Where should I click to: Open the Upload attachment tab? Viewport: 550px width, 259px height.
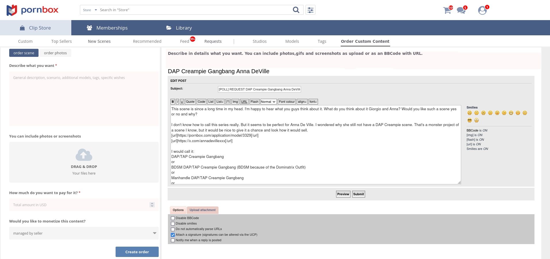coord(202,210)
